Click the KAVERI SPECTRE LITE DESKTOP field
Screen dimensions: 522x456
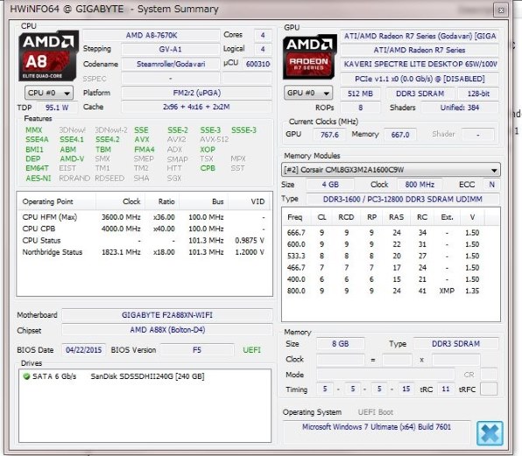click(x=420, y=64)
